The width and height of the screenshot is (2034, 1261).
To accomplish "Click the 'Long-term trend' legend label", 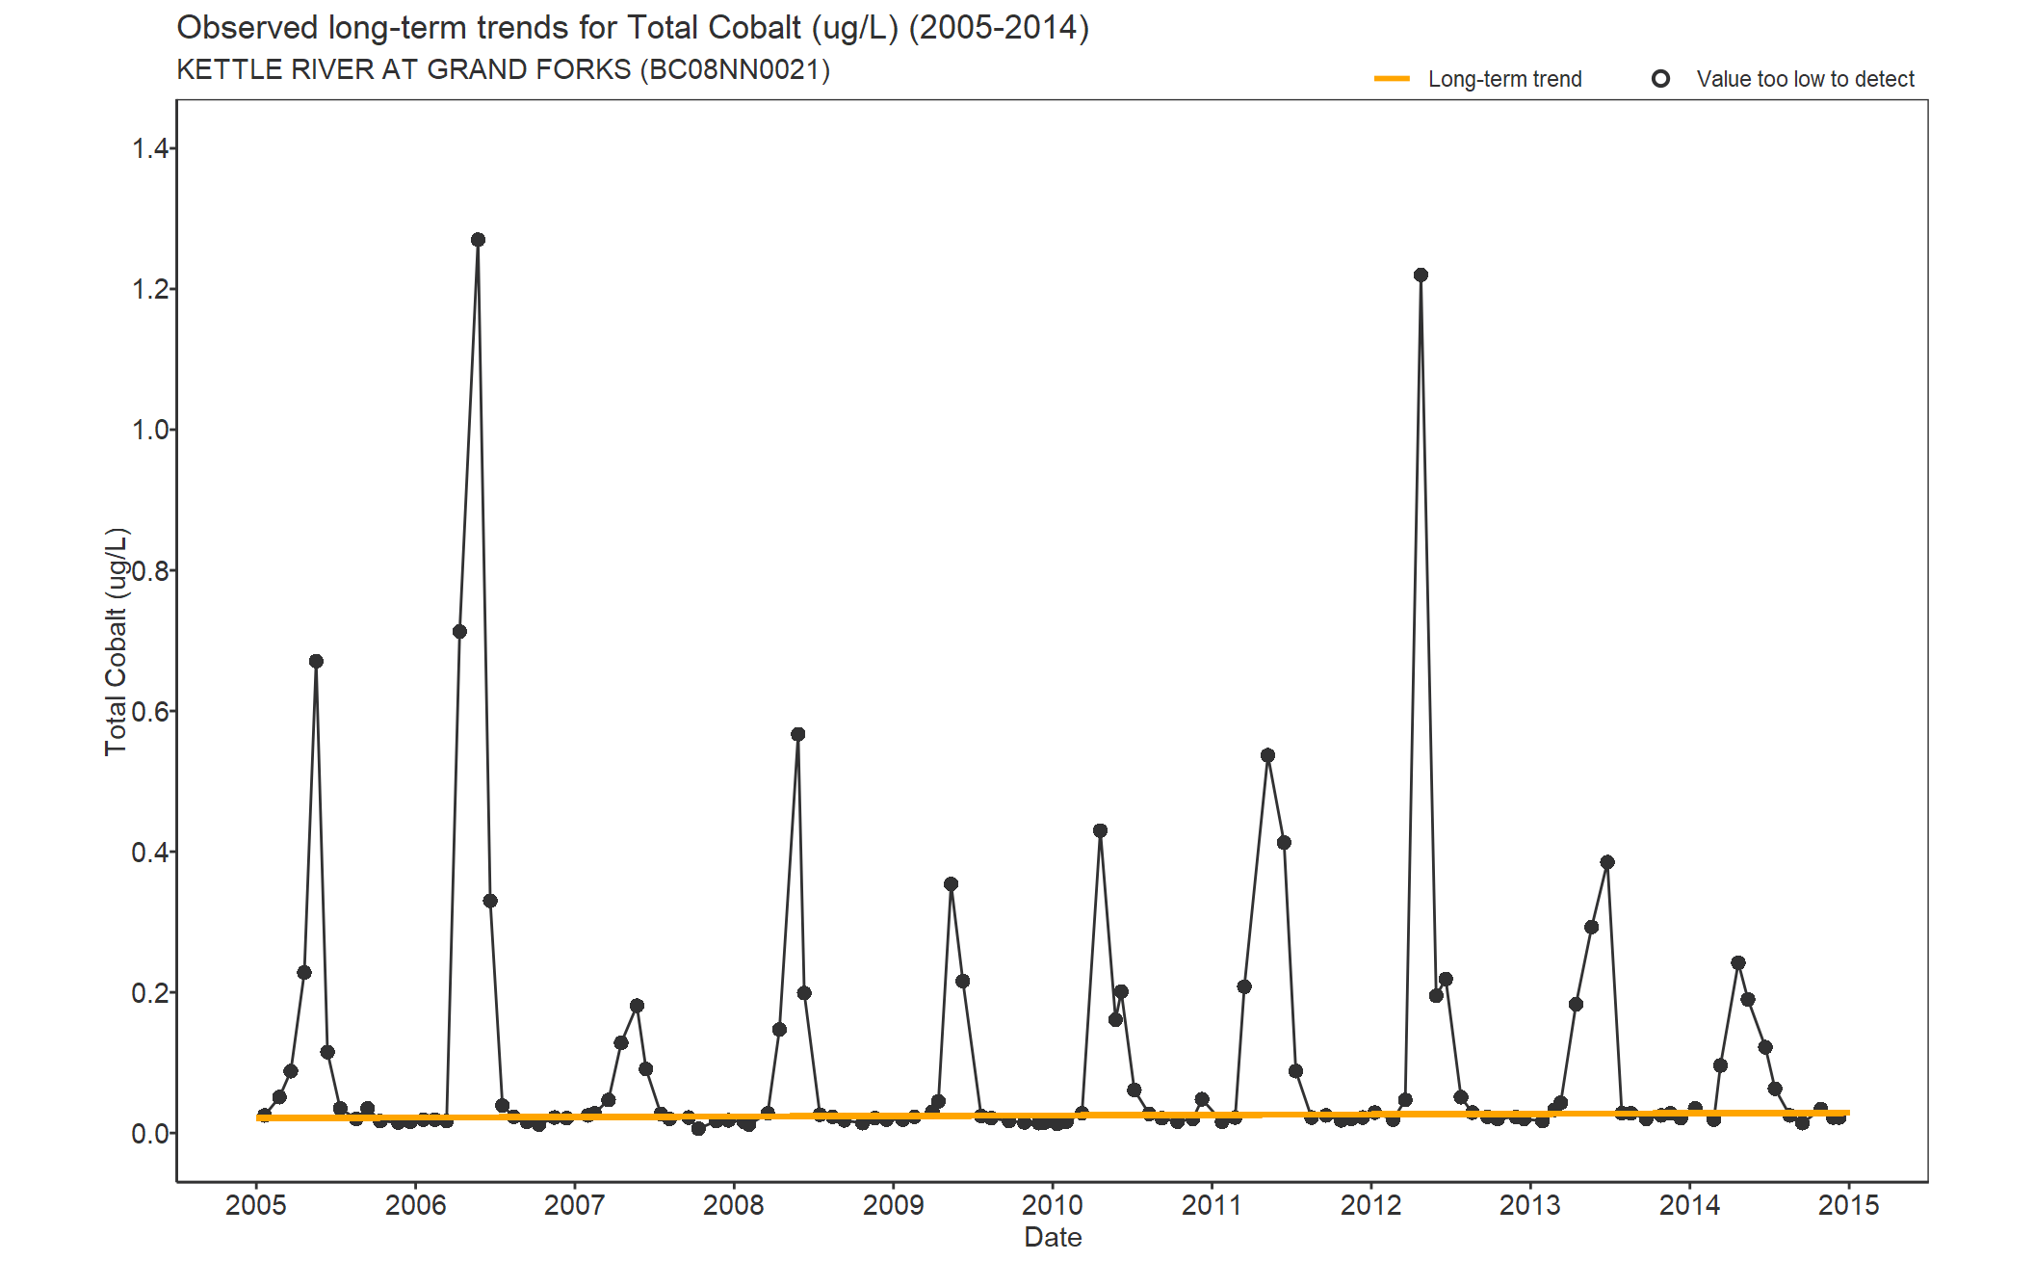I will (1504, 79).
